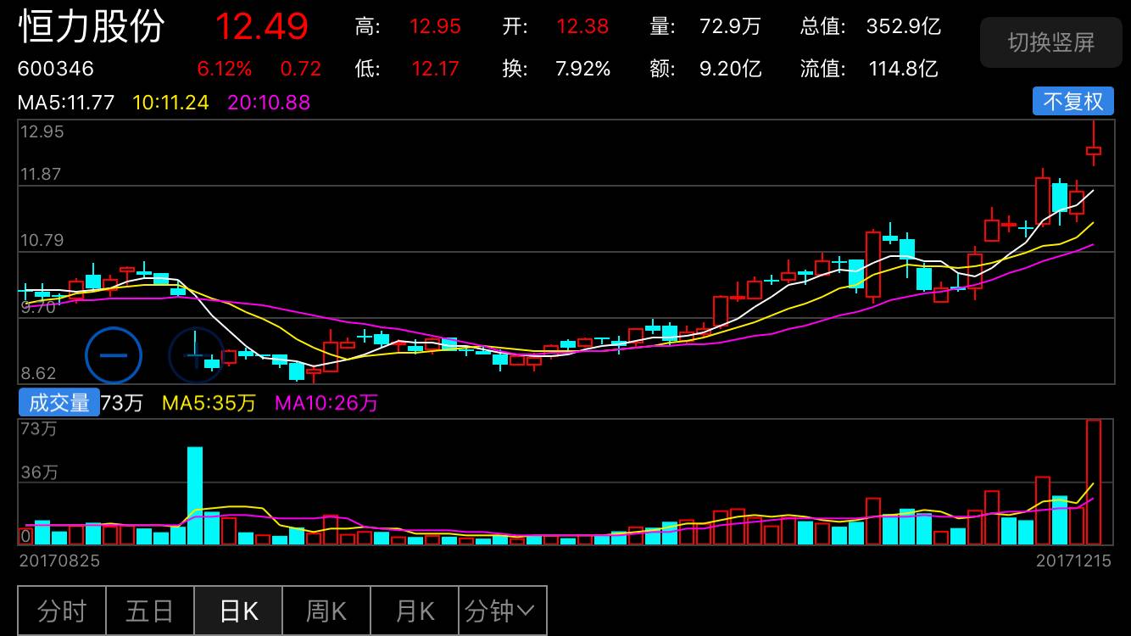The image size is (1131, 636).
Task: Tap the stock code 600346
Action: (x=56, y=69)
